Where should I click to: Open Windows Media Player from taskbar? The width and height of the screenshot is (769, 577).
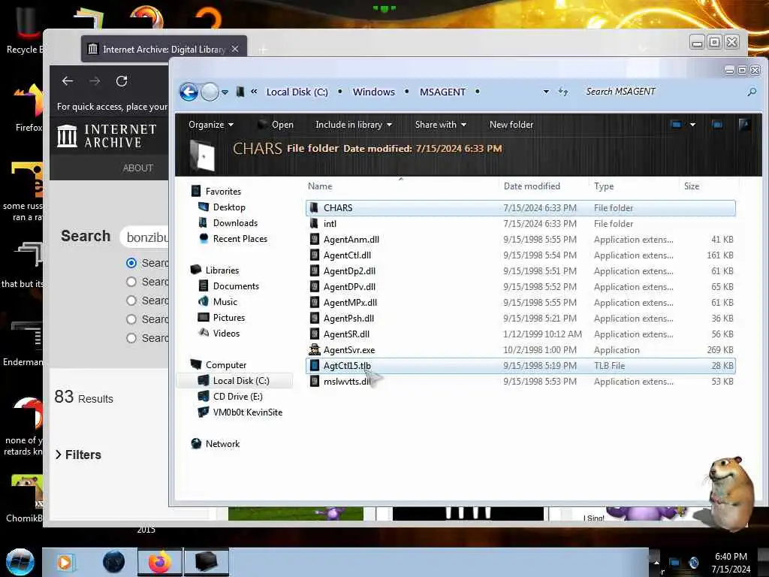pyautogui.click(x=65, y=562)
